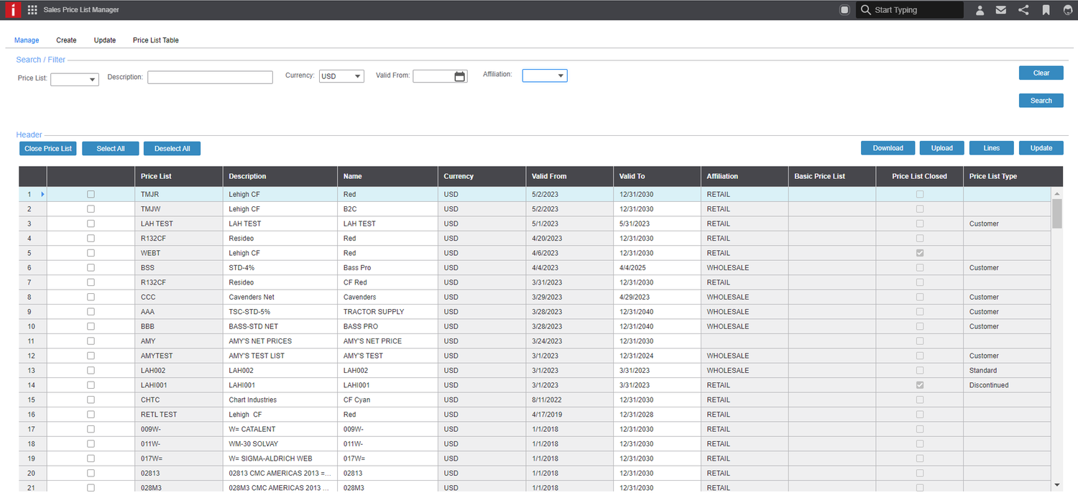The image size is (1078, 503).
Task: Sort by the Valid From column header
Action: [570, 176]
